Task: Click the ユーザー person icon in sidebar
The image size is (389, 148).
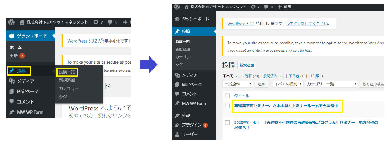Action: 177,134
